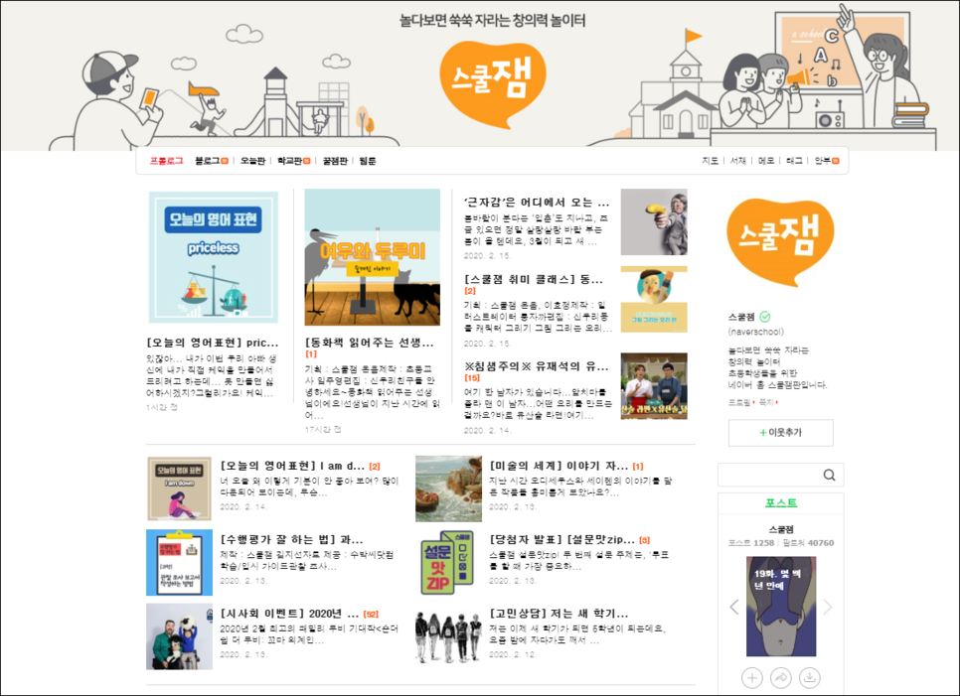Open the 웹툰 tab
Screen dimensions: 960x696
pyautogui.click(x=368, y=161)
